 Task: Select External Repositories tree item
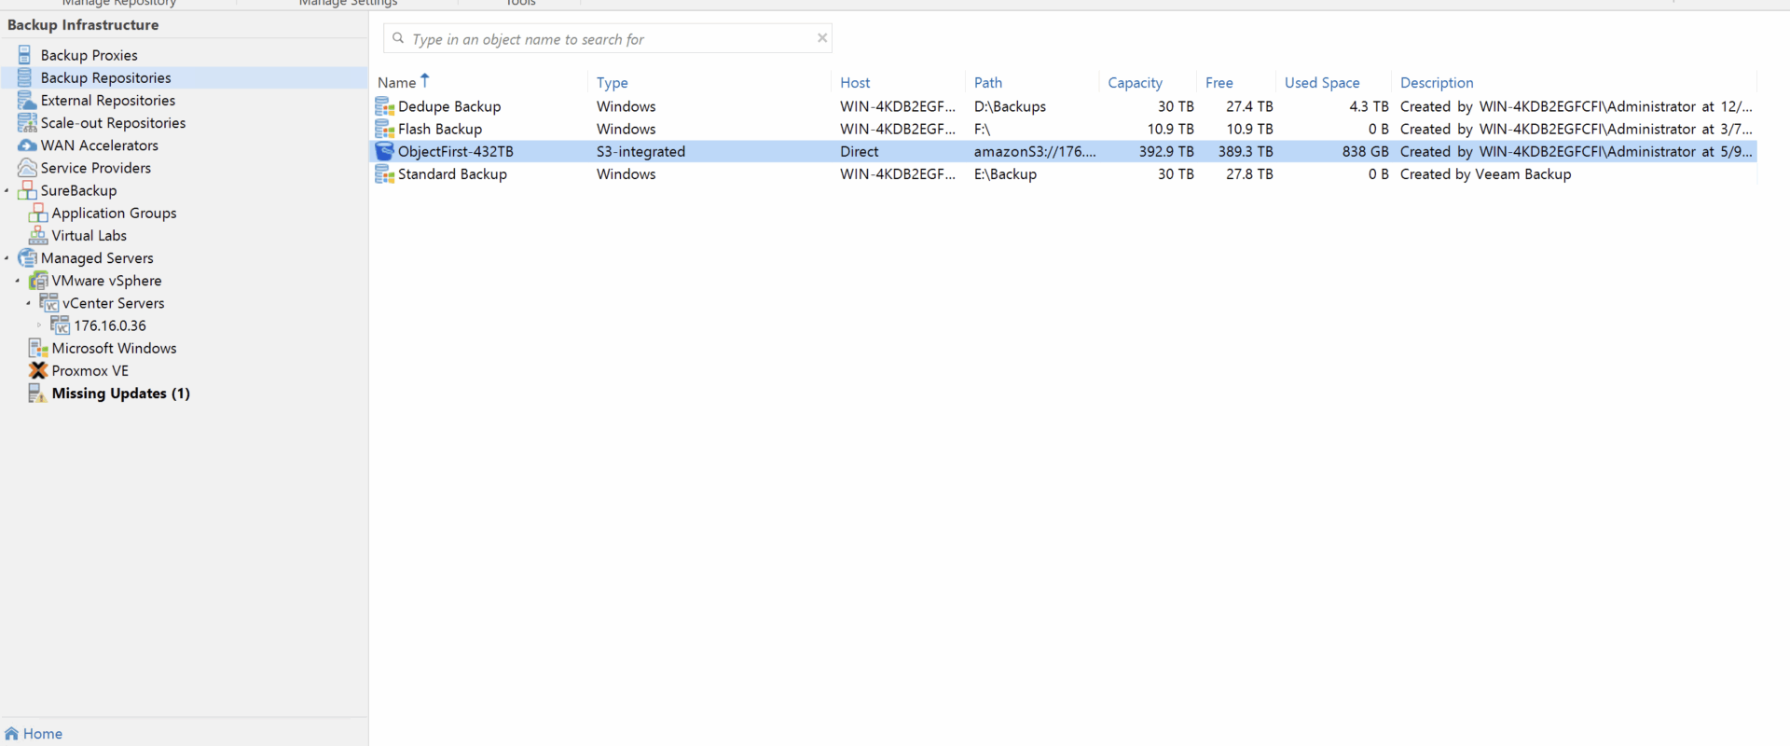tap(108, 100)
